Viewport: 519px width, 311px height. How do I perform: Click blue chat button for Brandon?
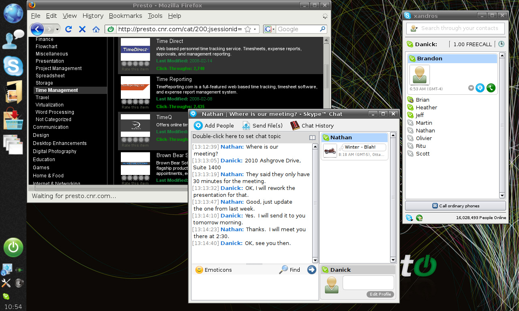pyautogui.click(x=480, y=88)
